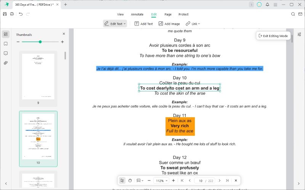Toggle the Thumbnails sidebar panel icon
305x190 pixels.
pyautogui.click(x=6, y=34)
